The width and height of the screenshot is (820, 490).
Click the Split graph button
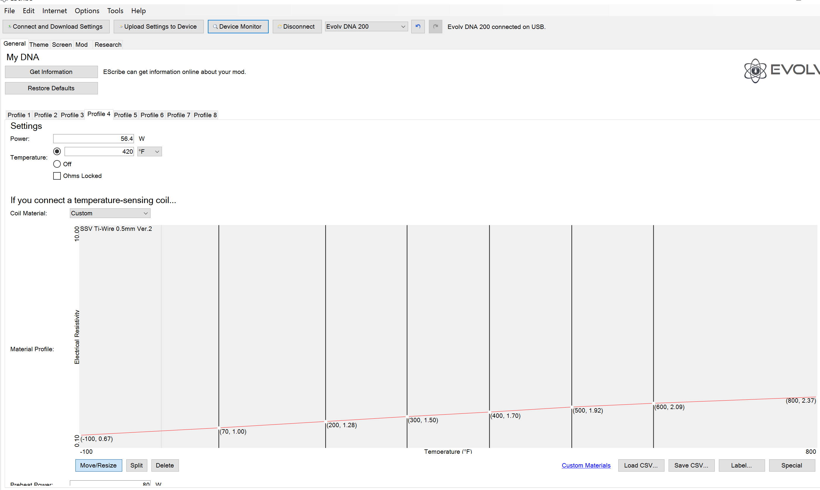tap(137, 465)
